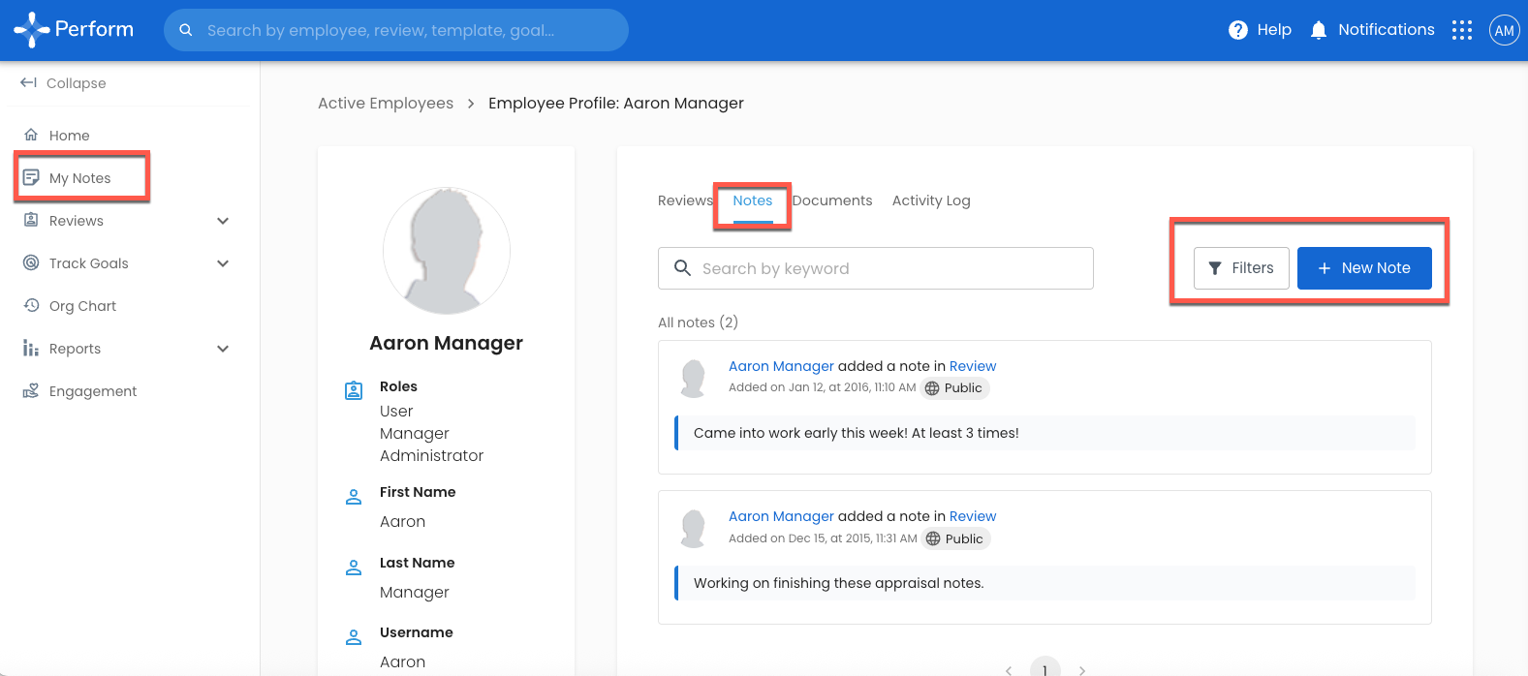Open My Notes in the sidebar
Image resolution: width=1528 pixels, height=676 pixels.
pos(79,178)
